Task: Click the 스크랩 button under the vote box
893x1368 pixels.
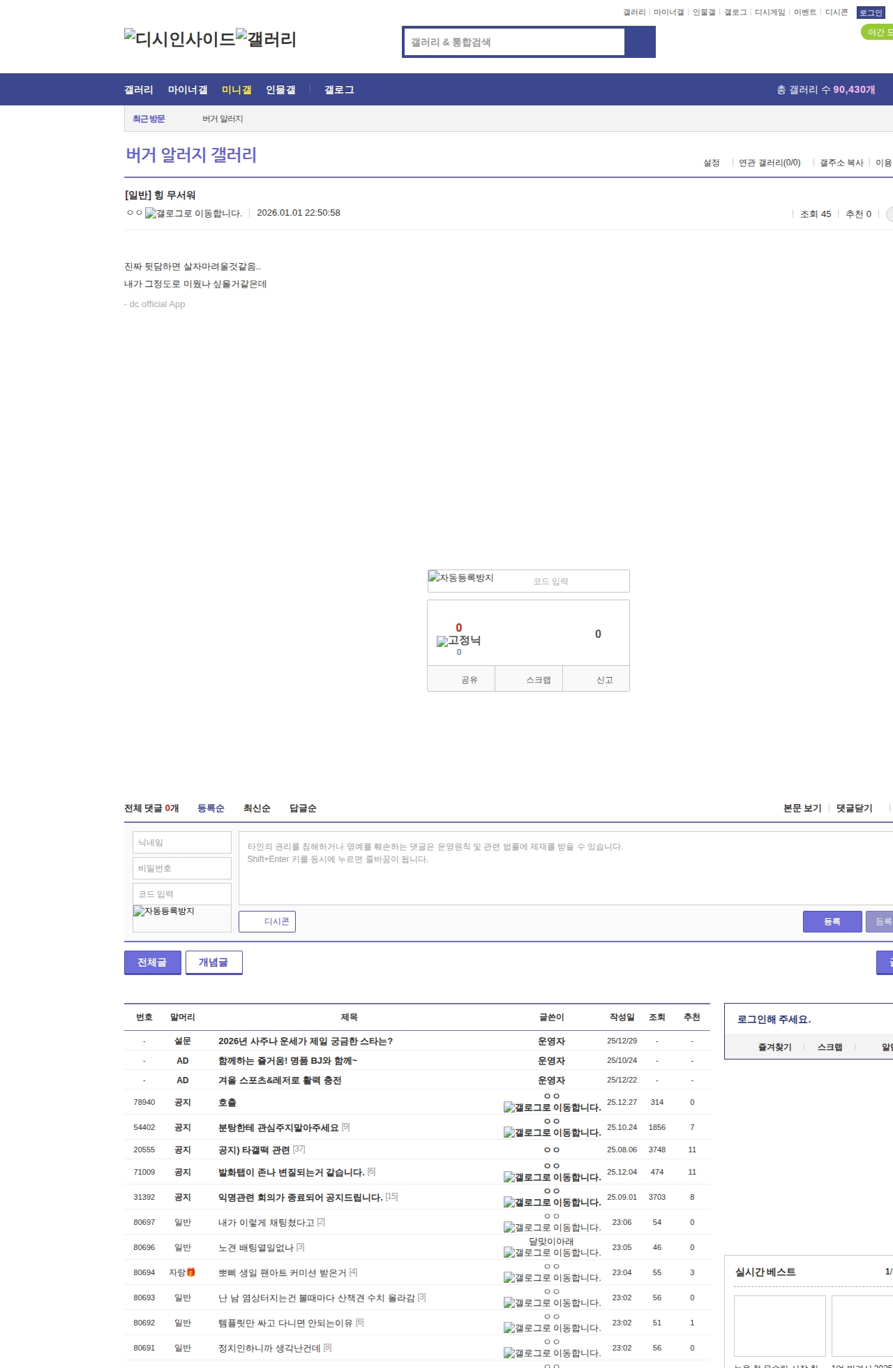Action: (538, 680)
